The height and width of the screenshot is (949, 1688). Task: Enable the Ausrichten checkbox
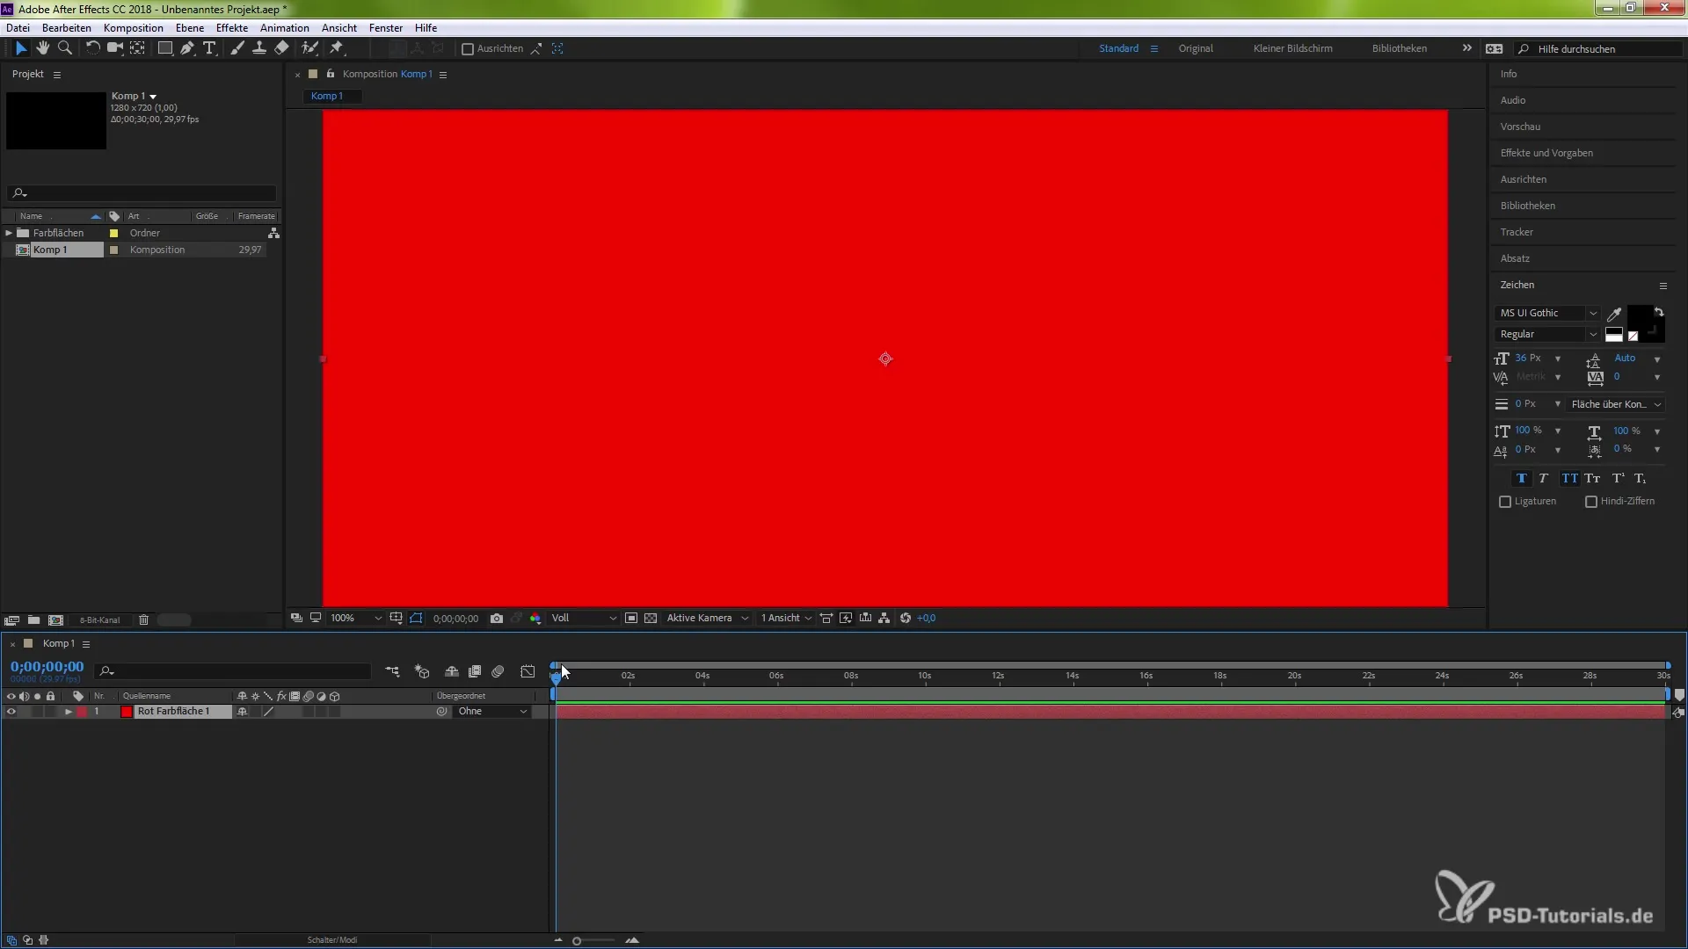[x=468, y=49]
